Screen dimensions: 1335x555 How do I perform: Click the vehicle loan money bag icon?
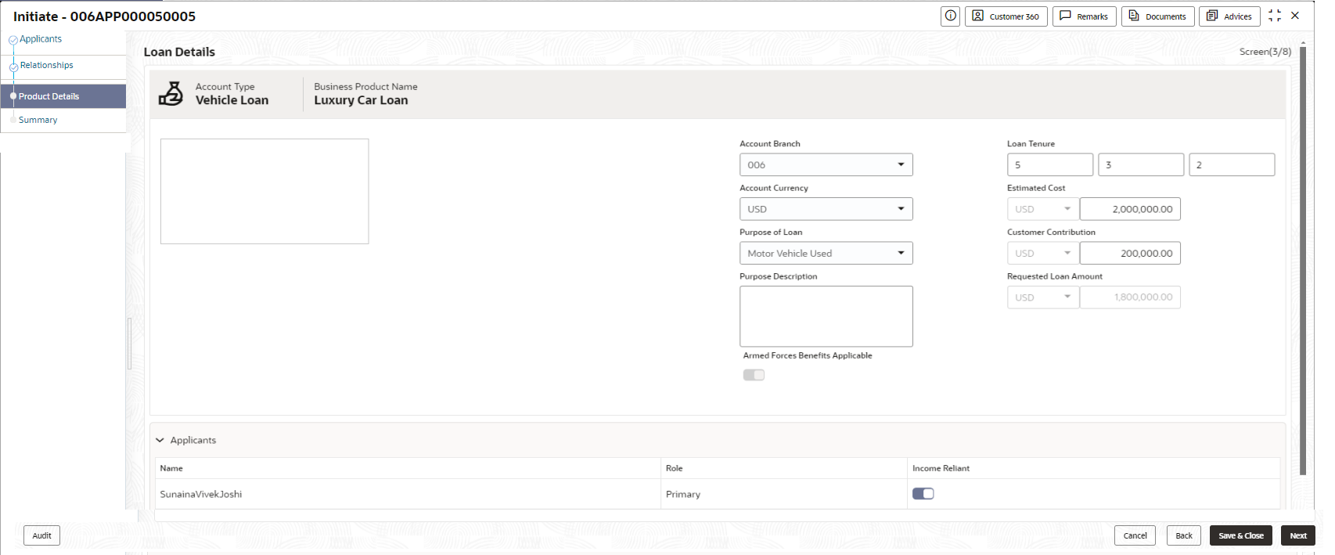171,93
